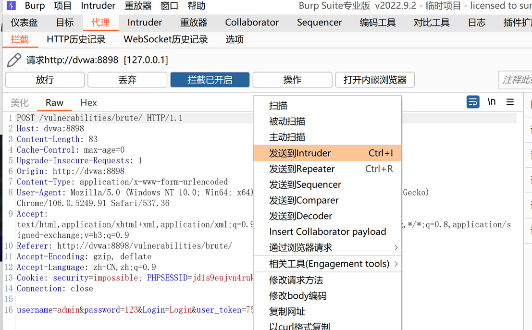The width and height of the screenshot is (532, 330).
Task: Open the 窗口 menu
Action: (169, 6)
